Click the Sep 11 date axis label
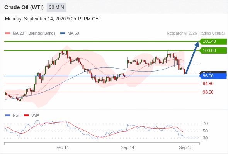The image size is (228, 154). click(x=62, y=147)
